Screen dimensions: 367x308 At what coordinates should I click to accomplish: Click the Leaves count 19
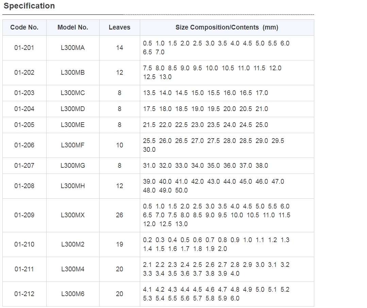click(x=119, y=244)
